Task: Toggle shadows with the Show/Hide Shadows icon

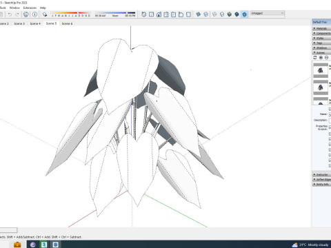Action: (x=45, y=14)
